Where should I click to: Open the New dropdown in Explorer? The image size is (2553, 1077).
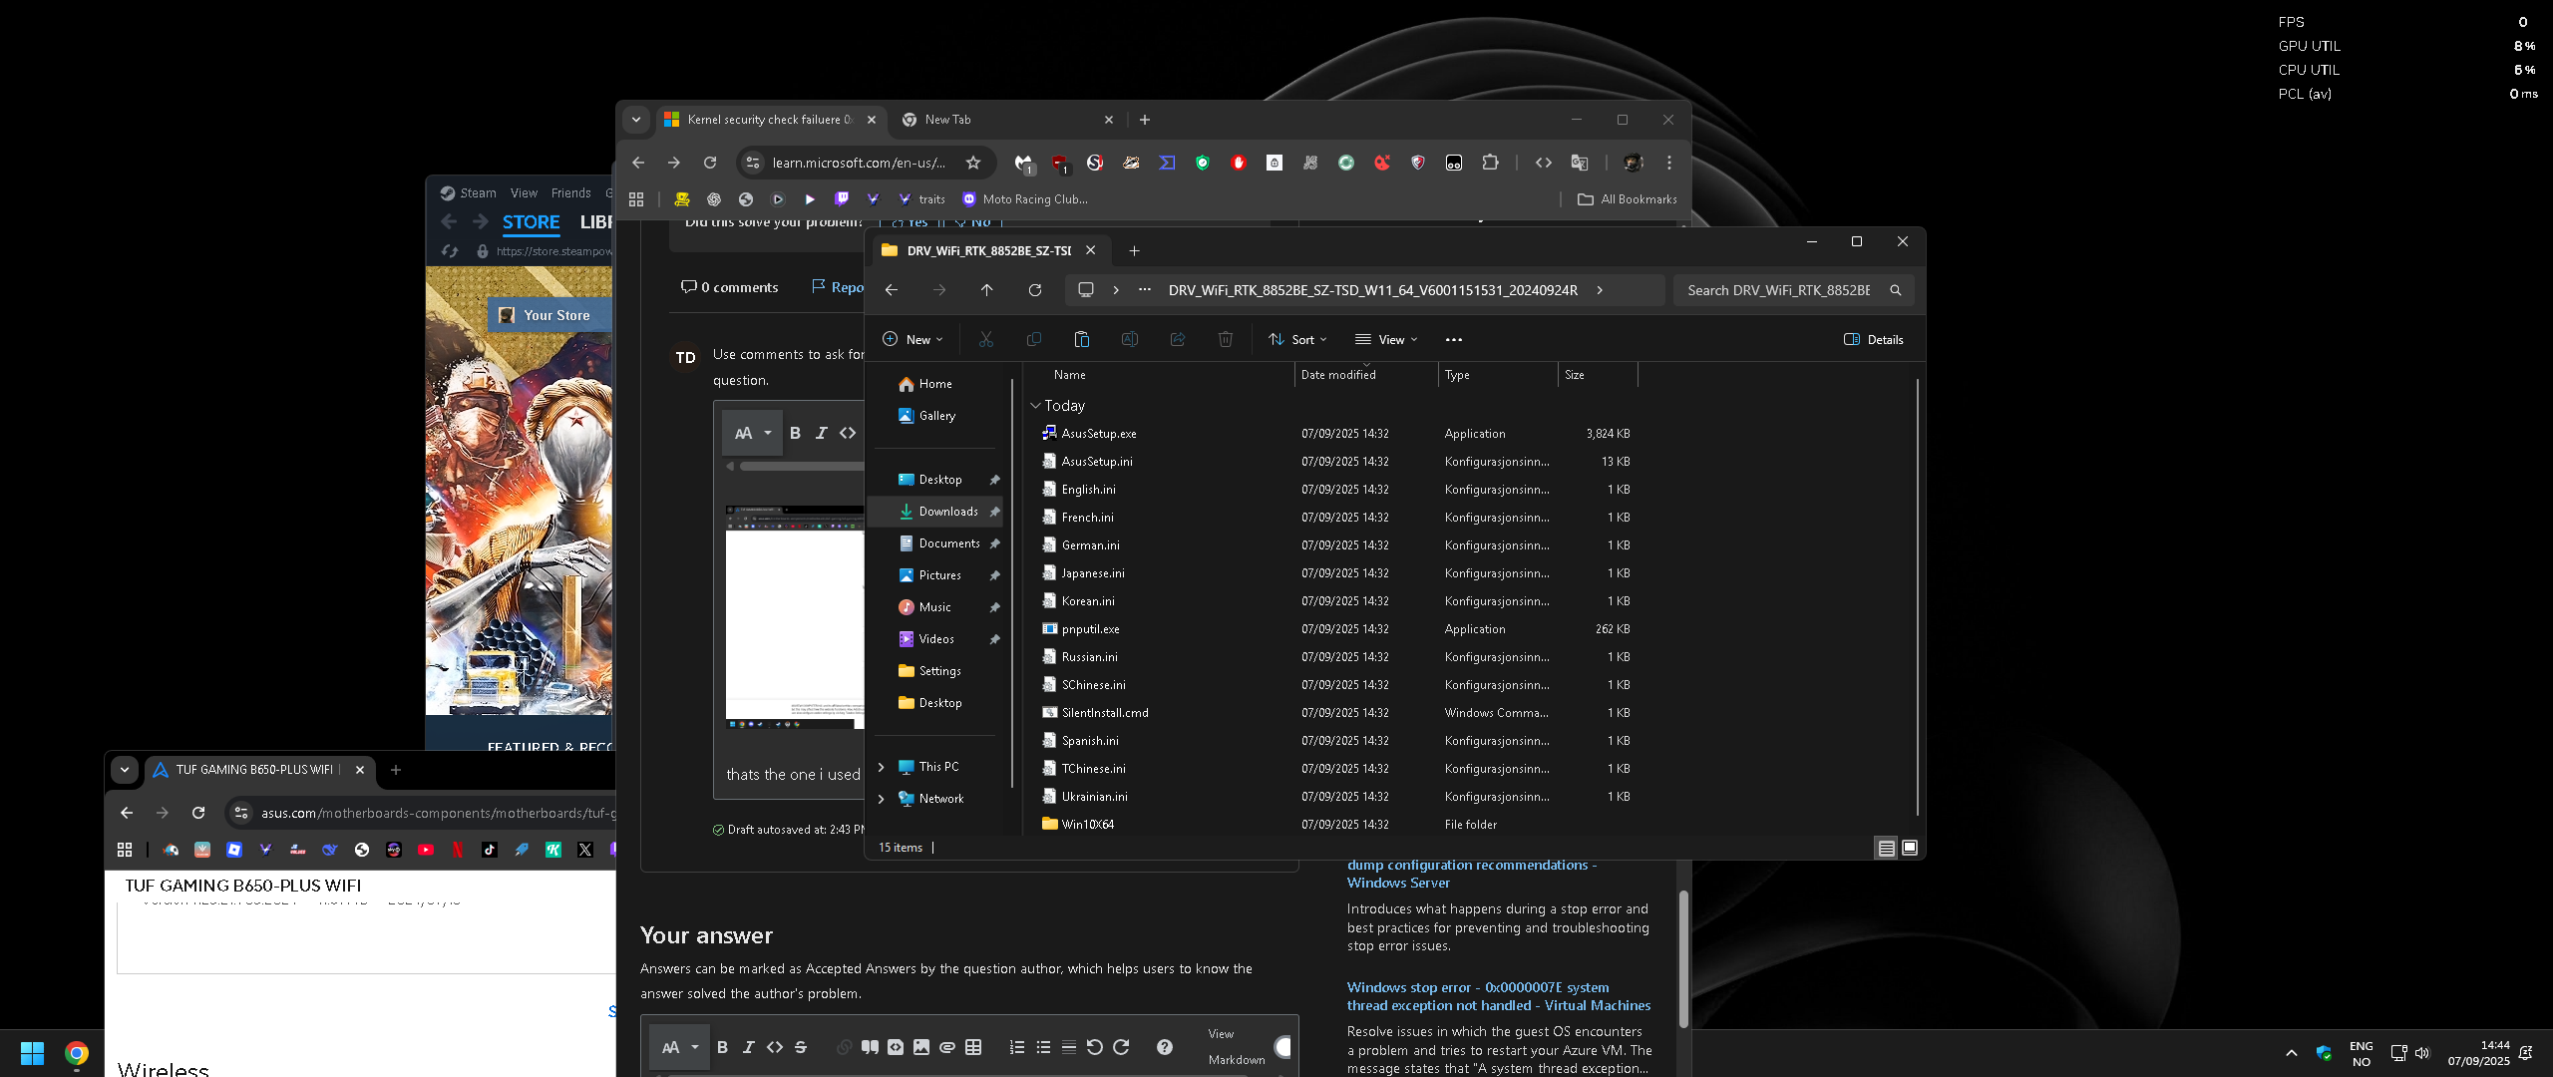912,340
